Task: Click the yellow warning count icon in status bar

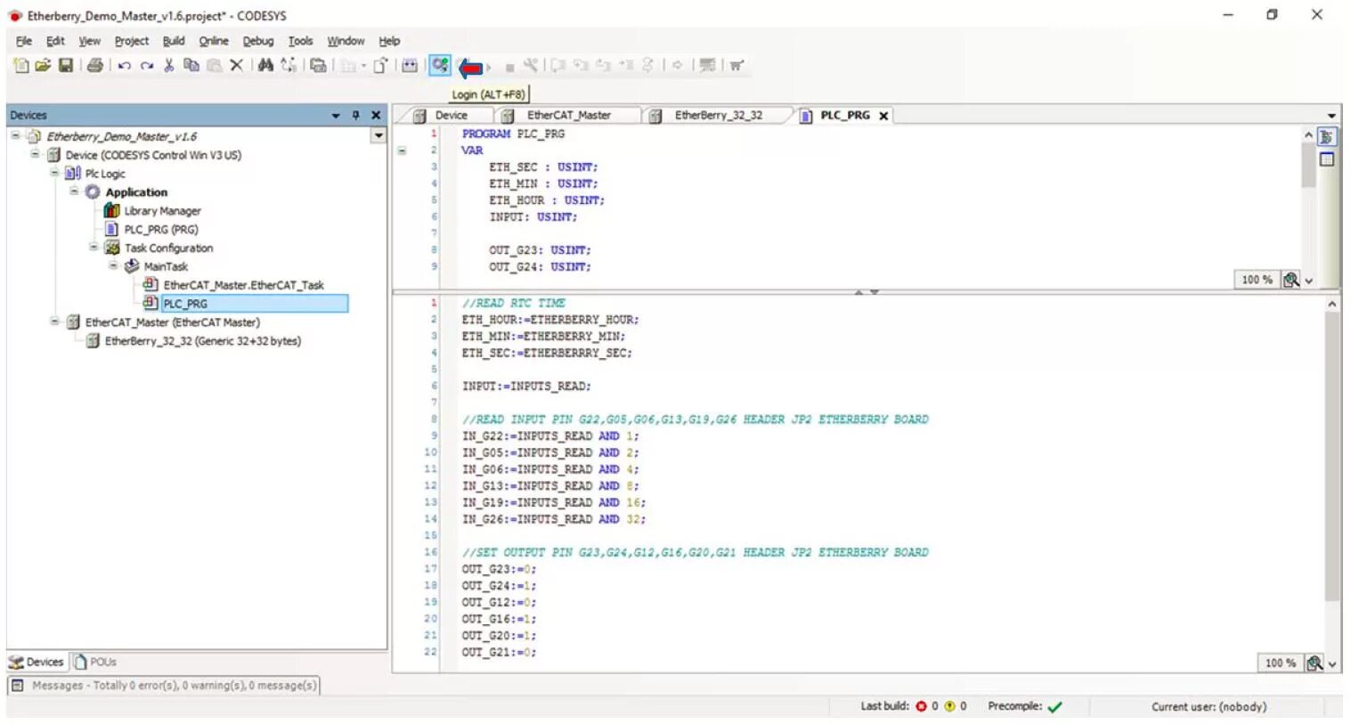Action: [949, 706]
